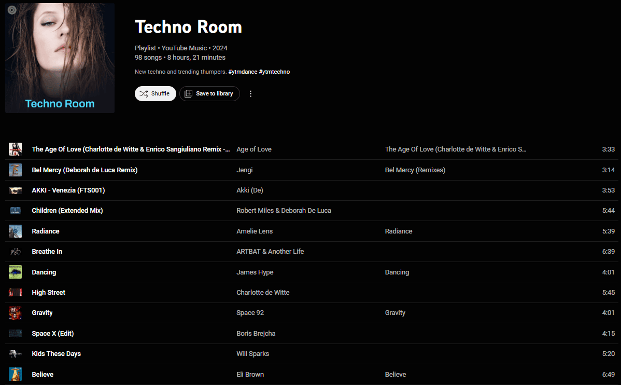Select the song Kids These Days
The width and height of the screenshot is (621, 385).
coord(56,353)
